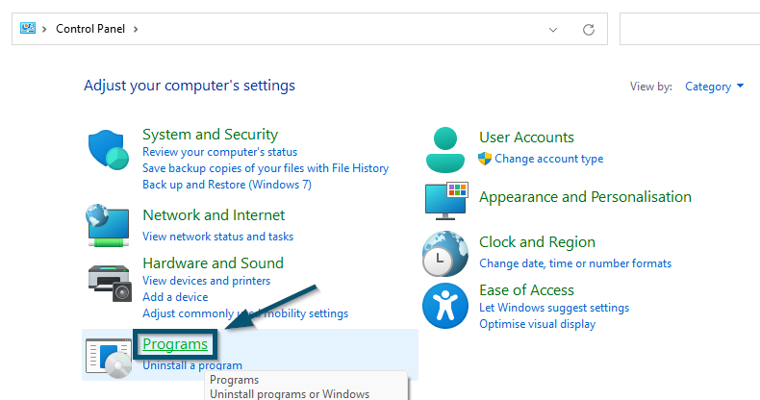Expand the chevron after Control Panel breadcrumb
This screenshot has width=760, height=400.
136,29
